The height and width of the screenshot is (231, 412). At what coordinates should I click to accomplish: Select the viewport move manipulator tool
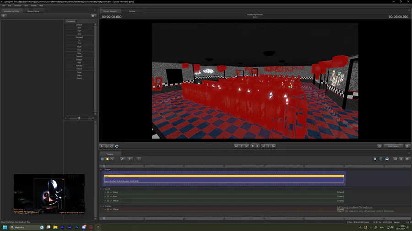[107, 146]
